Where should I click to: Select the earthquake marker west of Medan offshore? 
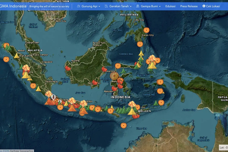tap(6, 59)
